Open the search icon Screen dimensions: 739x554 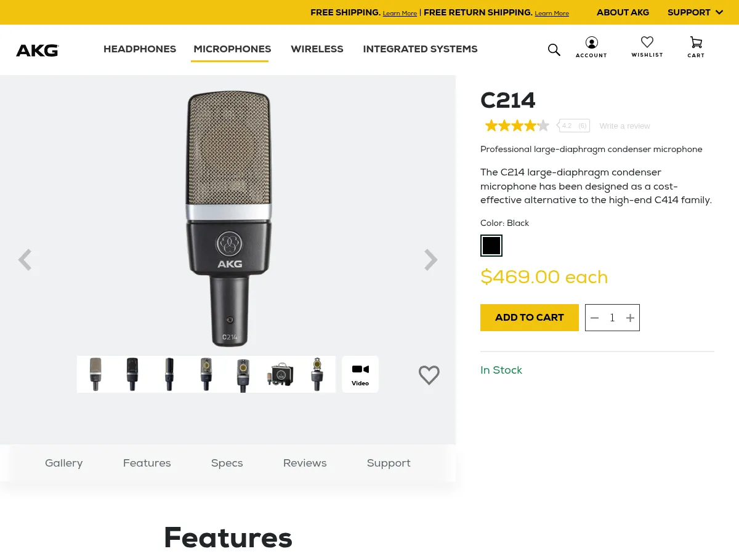(x=554, y=49)
